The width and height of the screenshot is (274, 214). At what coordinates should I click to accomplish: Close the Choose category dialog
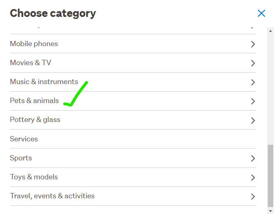coord(261,13)
